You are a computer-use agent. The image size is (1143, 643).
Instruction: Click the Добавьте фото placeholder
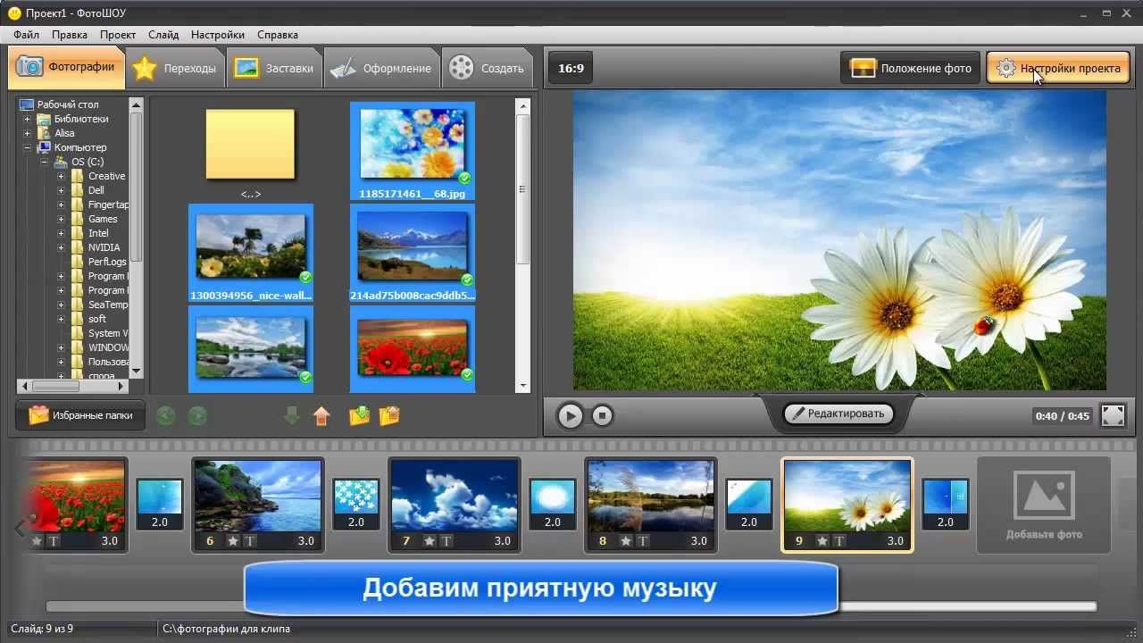[x=1044, y=505]
